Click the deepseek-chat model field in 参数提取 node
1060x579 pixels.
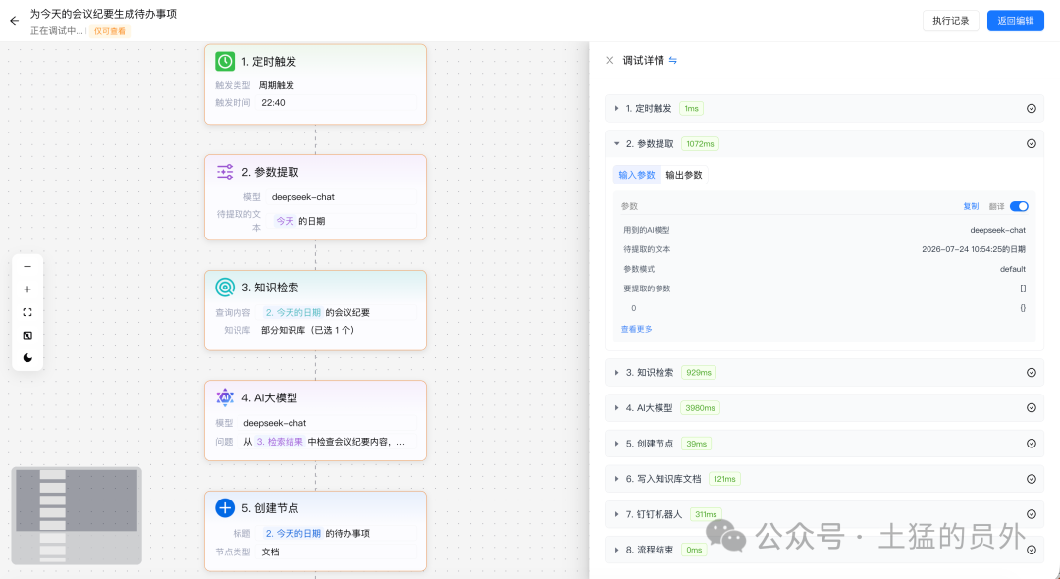click(343, 197)
